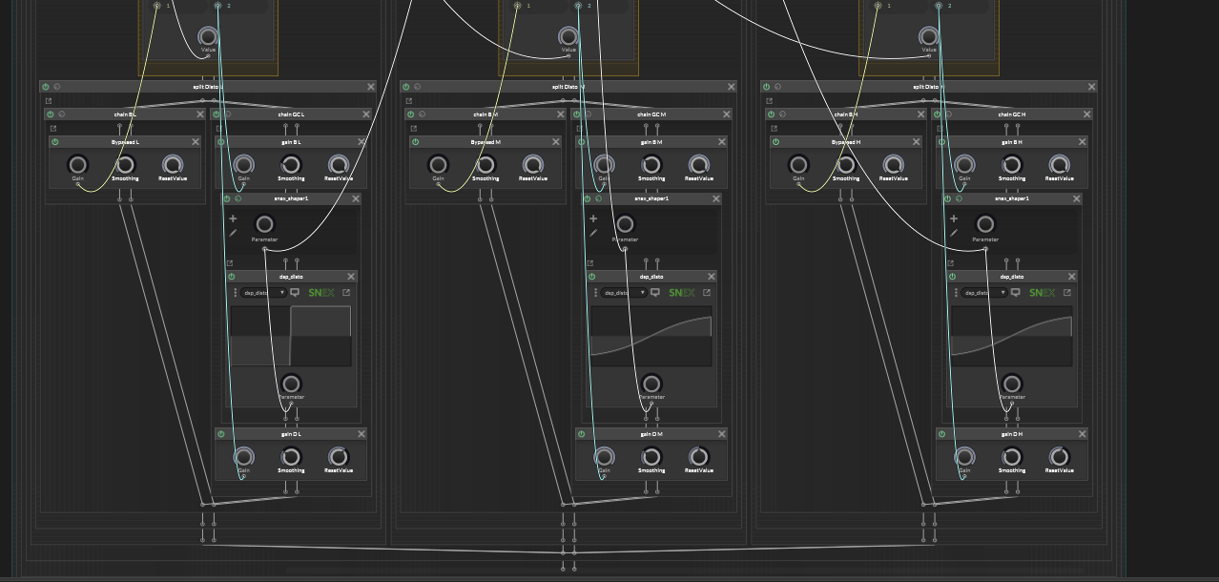The image size is (1219, 582).
Task: Click the ResetValue knob in gain B M
Action: point(699,165)
